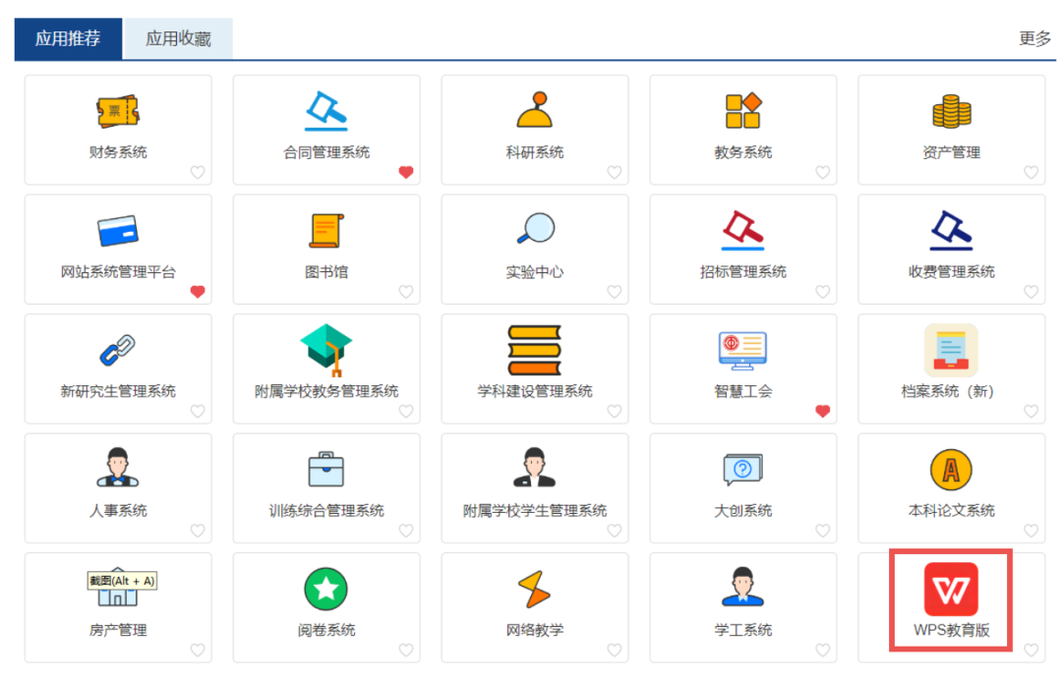Open the 学工系统 person icon
This screenshot has width=1062, height=681.
(743, 587)
